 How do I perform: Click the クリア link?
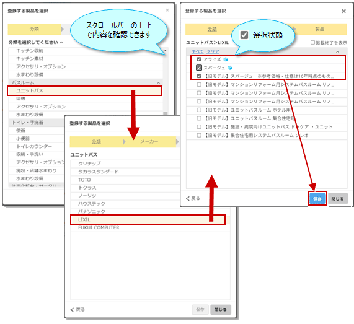[x=213, y=51]
